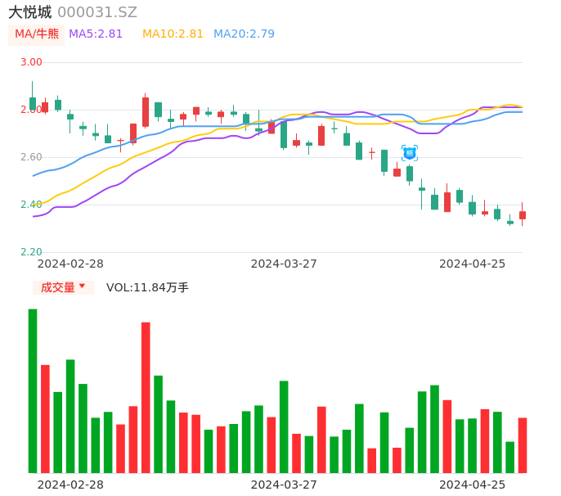Click the 2.20 price axis label
Image resolution: width=561 pixels, height=496 pixels.
(x=31, y=252)
